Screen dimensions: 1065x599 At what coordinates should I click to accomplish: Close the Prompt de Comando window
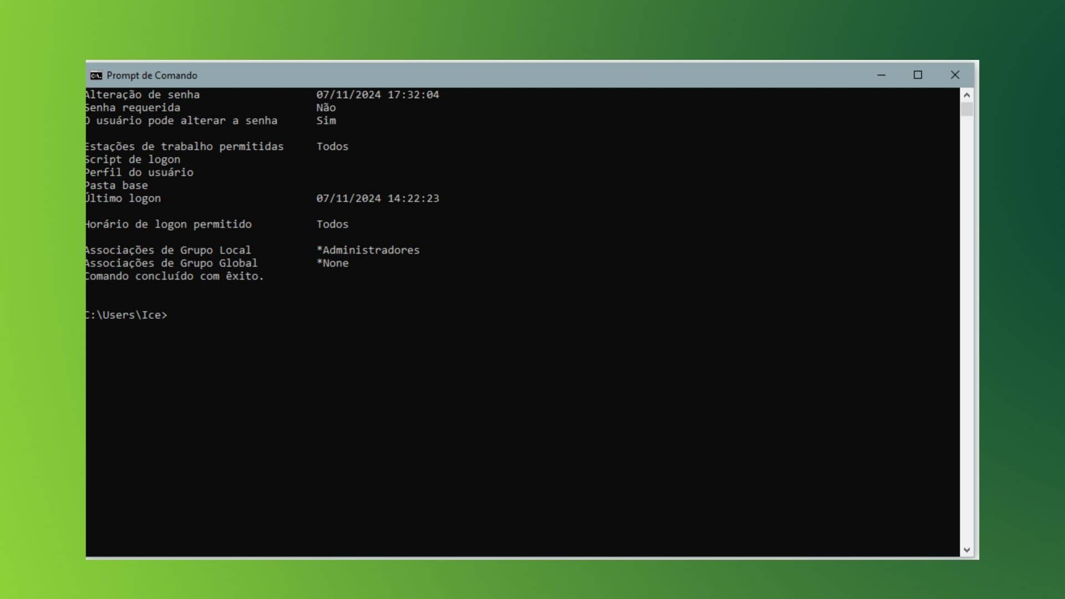(x=955, y=75)
